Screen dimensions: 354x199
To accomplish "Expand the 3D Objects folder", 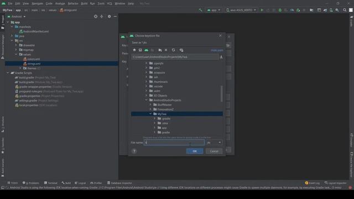I will [146, 96].
